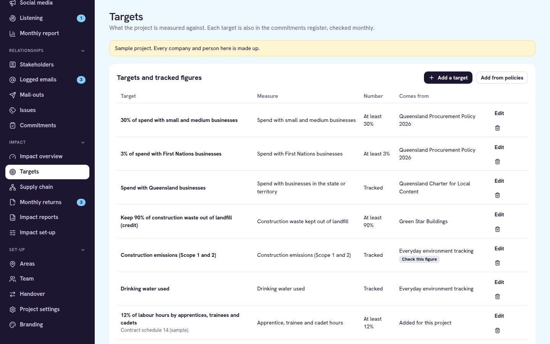Edit the 12% labour hours apprentices target
The image size is (550, 344).
(499, 316)
